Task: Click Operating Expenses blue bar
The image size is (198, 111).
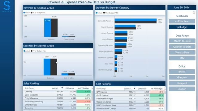Action: [120, 44]
